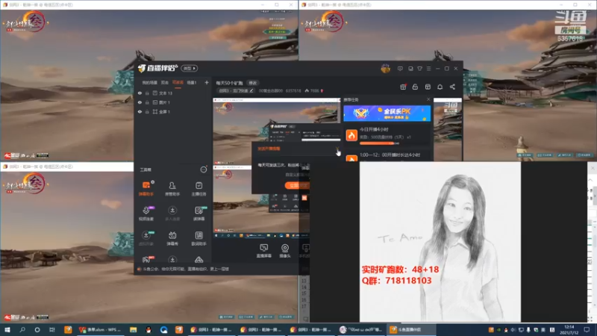Screen dimensions: 597x336
Task: Open the WPS spreadsheet taskbar item
Action: 100,329
